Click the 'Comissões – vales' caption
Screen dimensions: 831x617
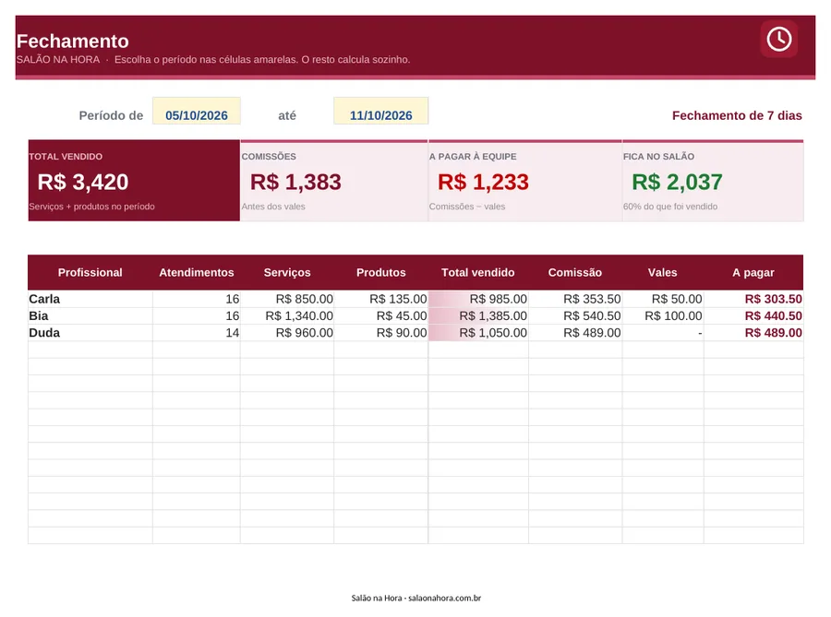coord(467,207)
